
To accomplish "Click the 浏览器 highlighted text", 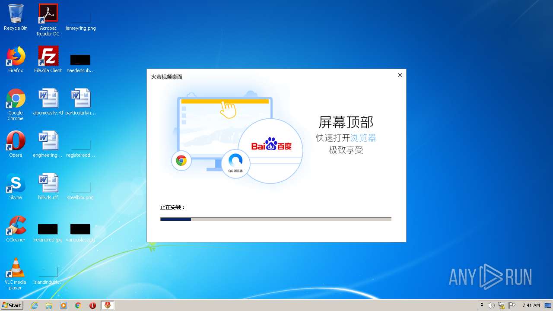I will point(363,138).
